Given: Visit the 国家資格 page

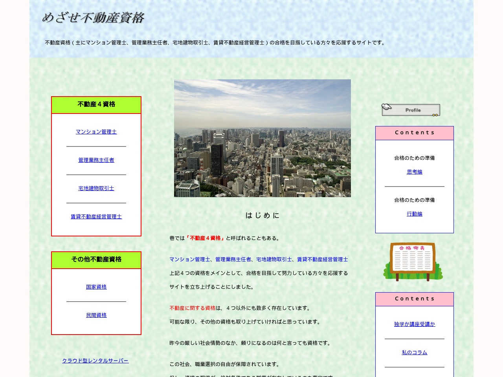Looking at the screenshot, I should coord(96,287).
